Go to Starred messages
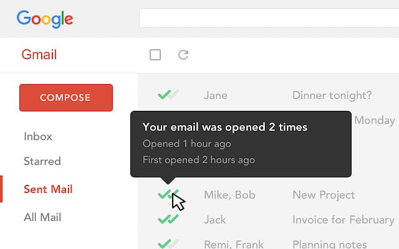The width and height of the screenshot is (399, 249). pyautogui.click(x=42, y=161)
